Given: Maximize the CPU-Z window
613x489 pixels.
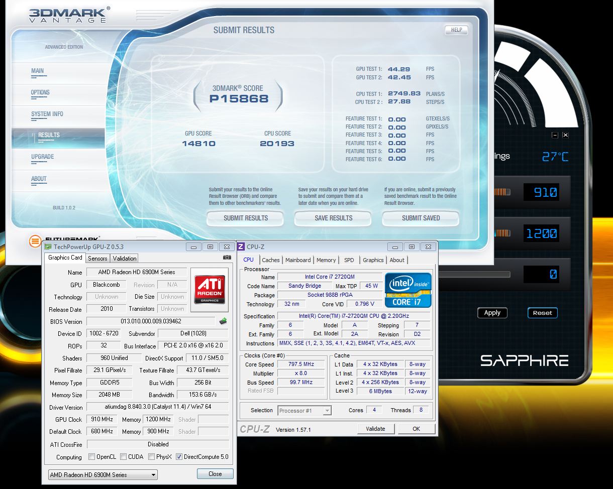Looking at the screenshot, I should (412, 247).
